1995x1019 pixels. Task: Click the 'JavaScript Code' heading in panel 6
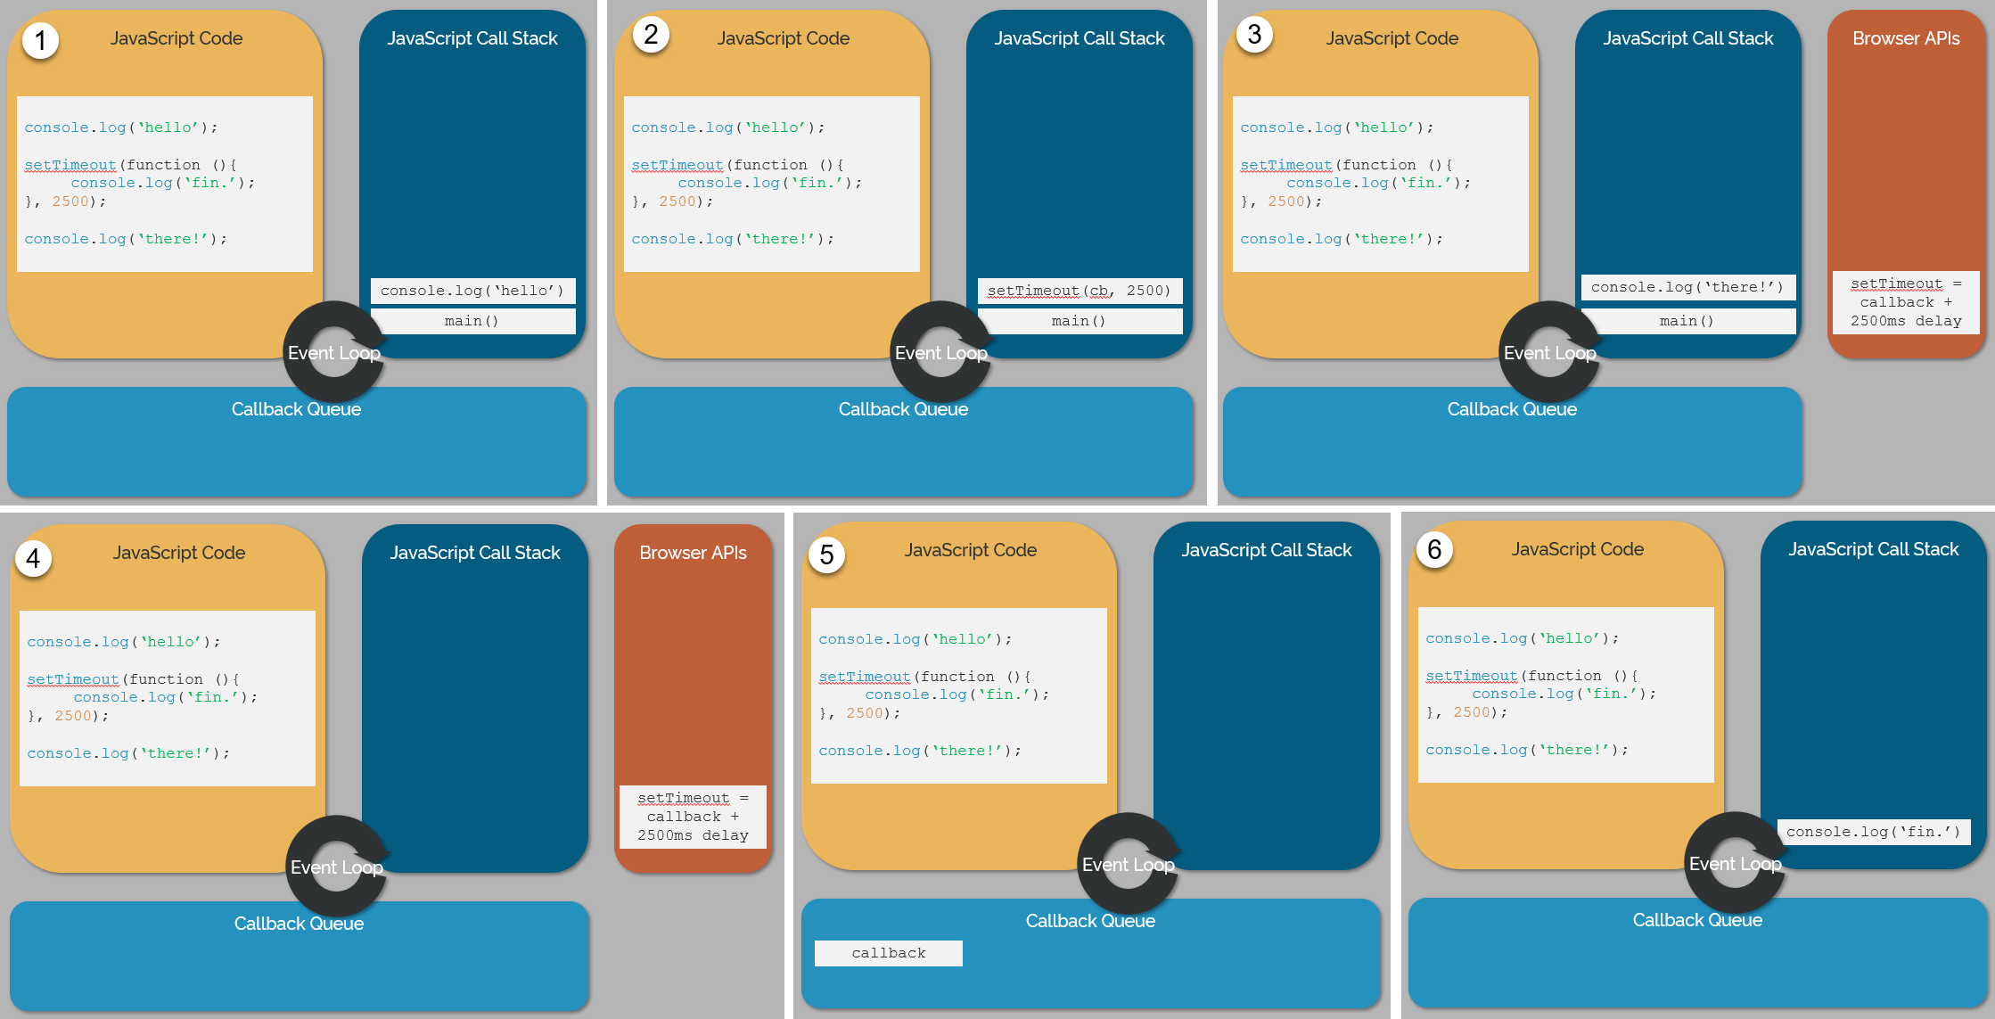[1578, 549]
